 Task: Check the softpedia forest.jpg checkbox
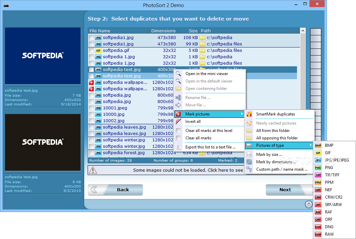coord(91,153)
